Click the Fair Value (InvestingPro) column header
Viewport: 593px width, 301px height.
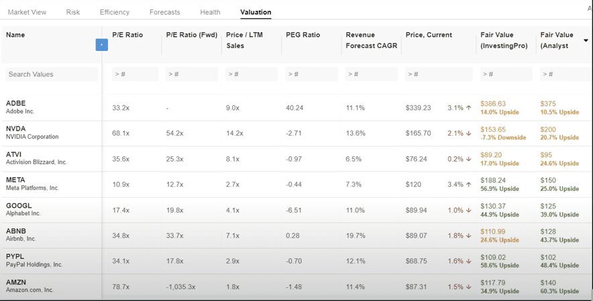coord(502,40)
